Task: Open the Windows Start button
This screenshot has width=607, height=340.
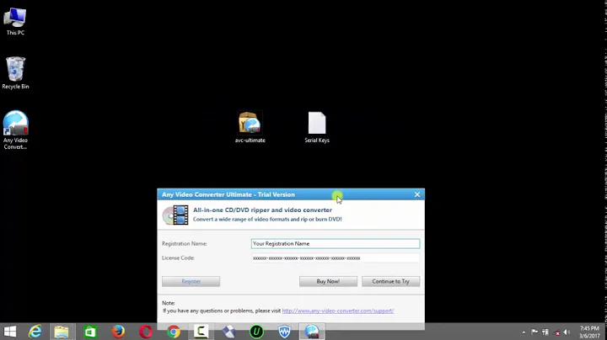Action: point(10,332)
